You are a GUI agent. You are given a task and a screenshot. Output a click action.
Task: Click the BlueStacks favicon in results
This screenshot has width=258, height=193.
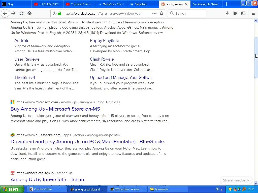click(13, 135)
